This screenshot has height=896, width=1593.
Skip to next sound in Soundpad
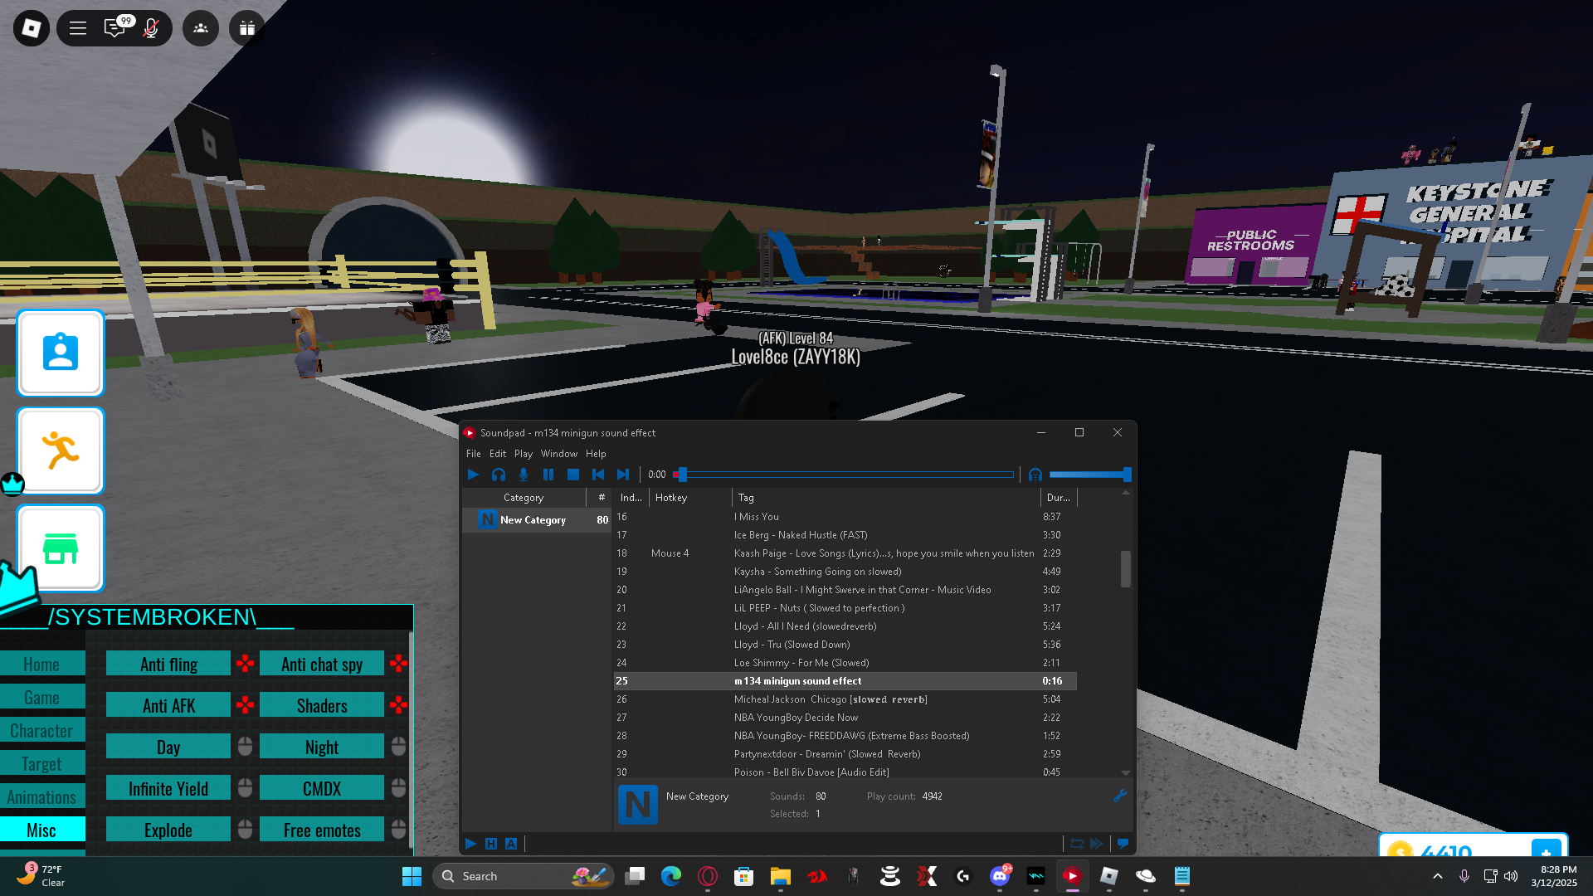(x=623, y=475)
